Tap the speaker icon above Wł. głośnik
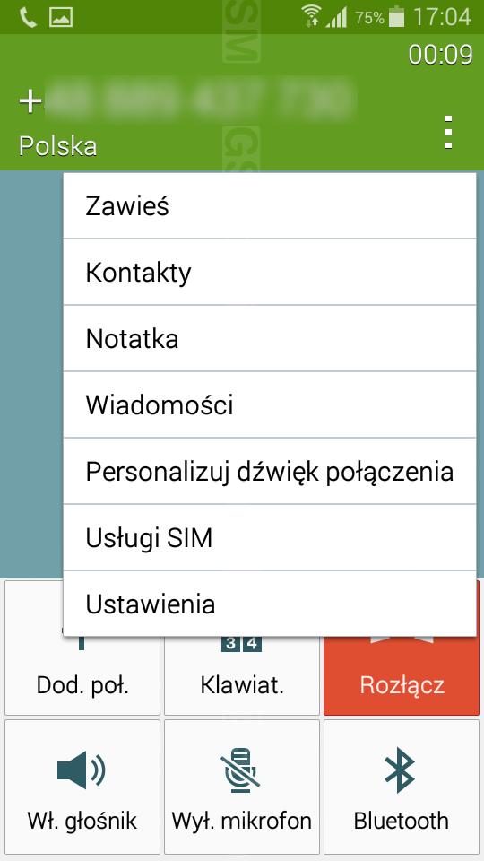484x861 pixels. [x=82, y=770]
